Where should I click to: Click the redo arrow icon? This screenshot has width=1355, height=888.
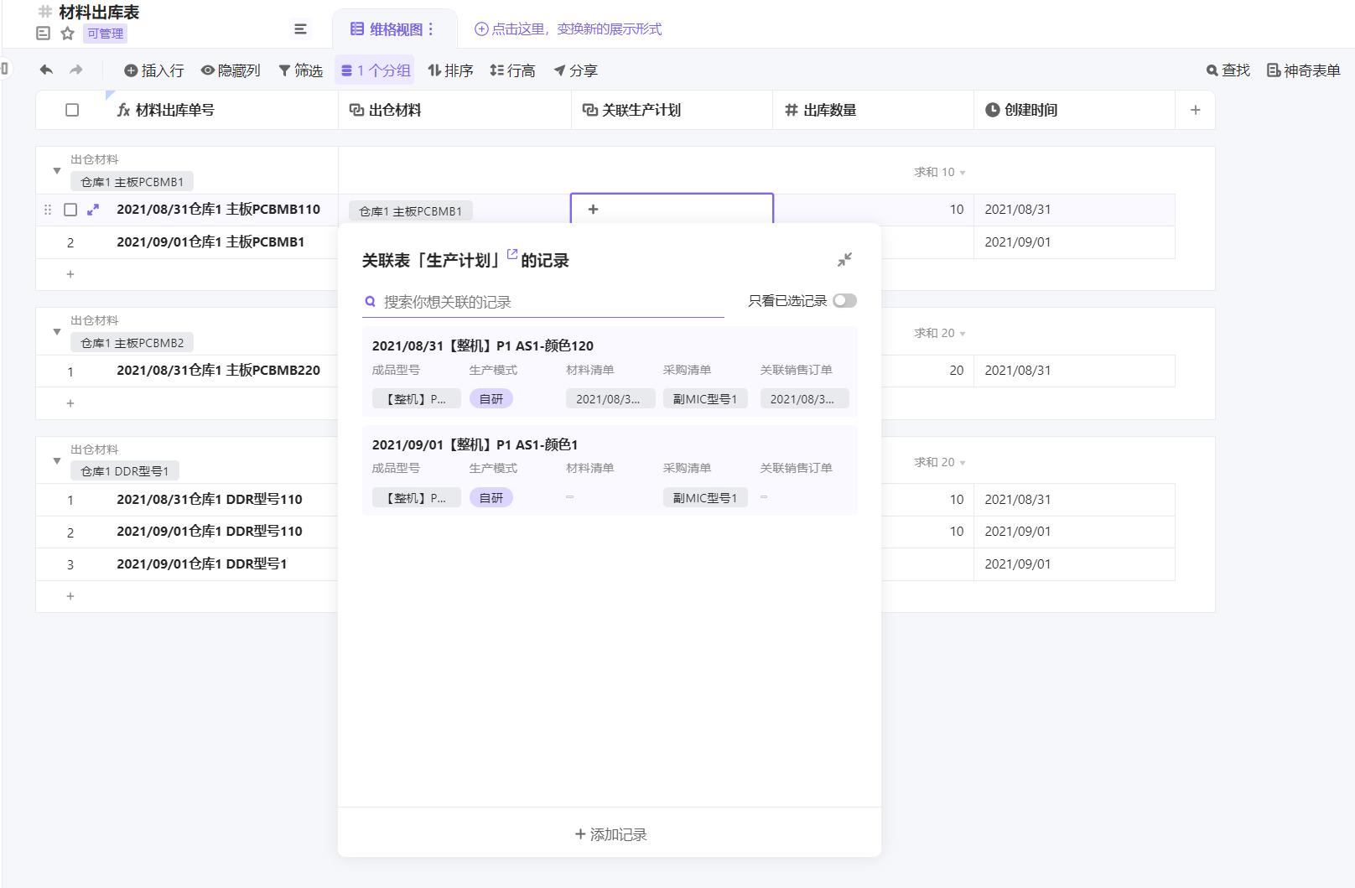pyautogui.click(x=76, y=70)
